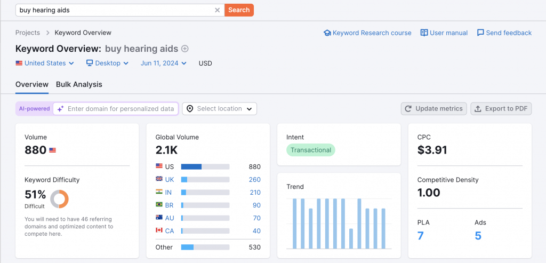Click the Keyword Difficulty donut chart
This screenshot has height=263, width=546.
60,200
